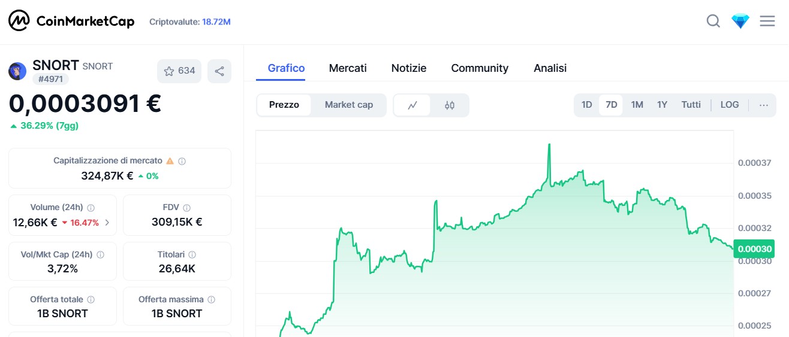Select the Prezzo chart toggle
This screenshot has height=337, width=789.
pyautogui.click(x=284, y=105)
